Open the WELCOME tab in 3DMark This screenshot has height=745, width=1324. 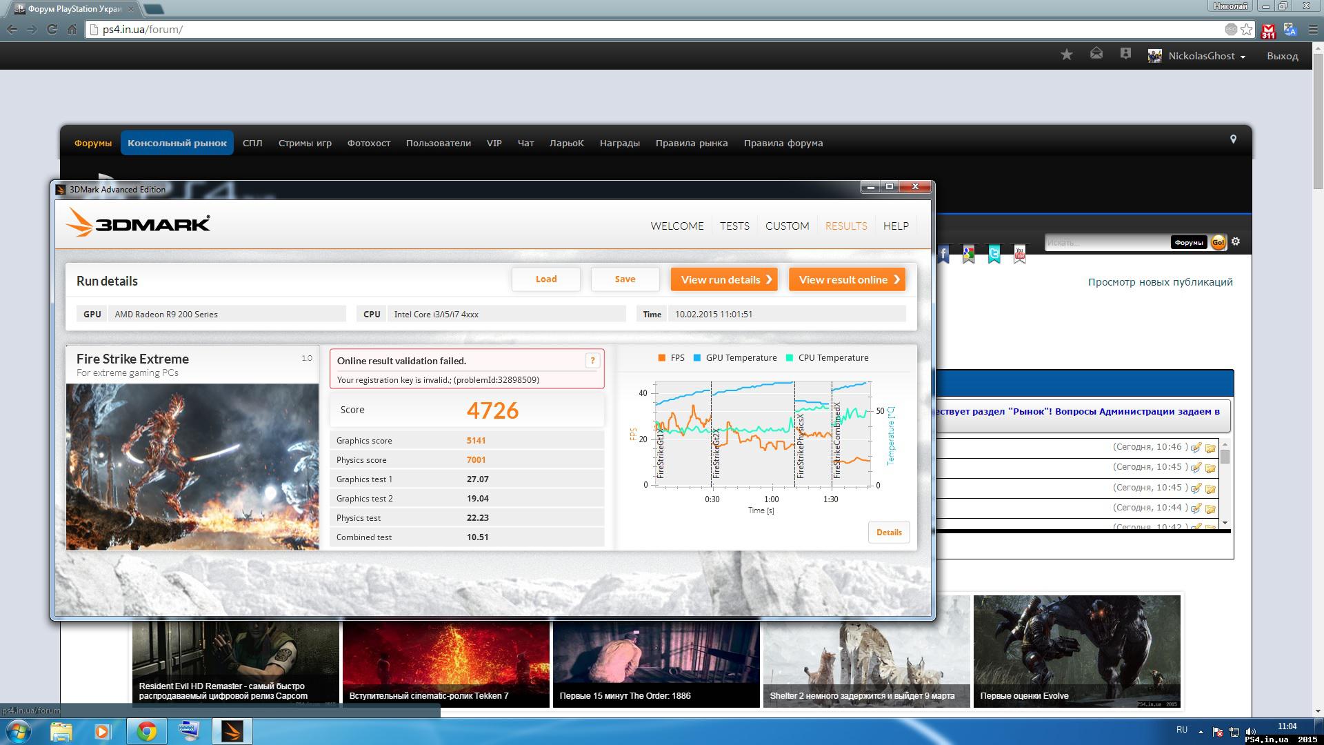tap(677, 226)
